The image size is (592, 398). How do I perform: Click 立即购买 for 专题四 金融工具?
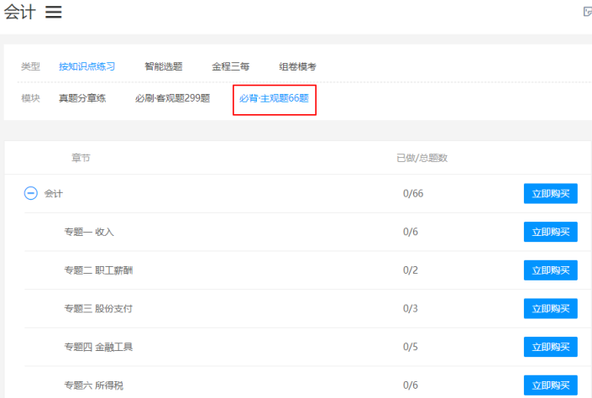tap(550, 347)
